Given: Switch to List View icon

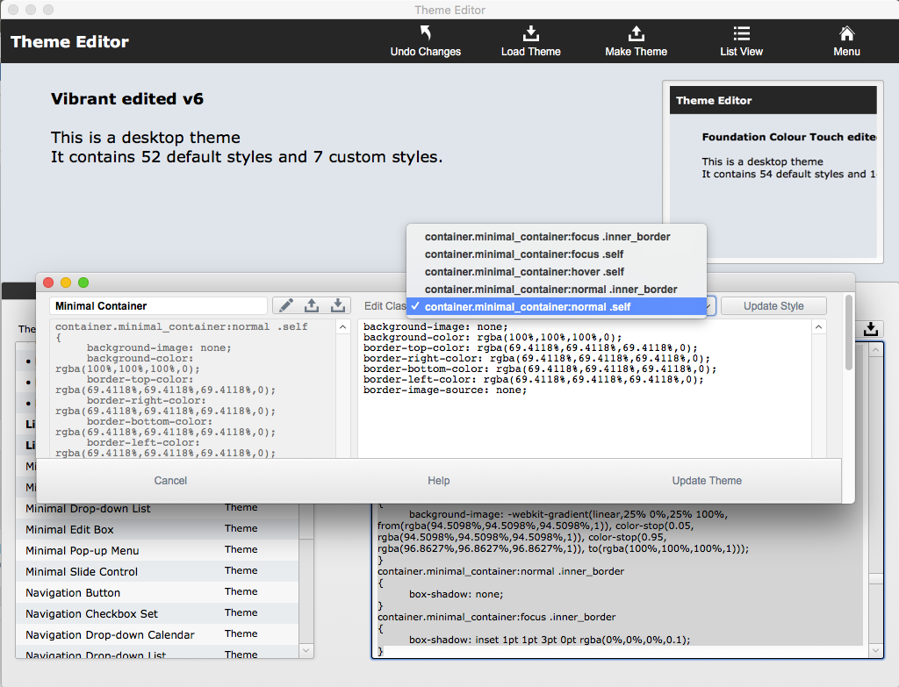Looking at the screenshot, I should point(741,33).
